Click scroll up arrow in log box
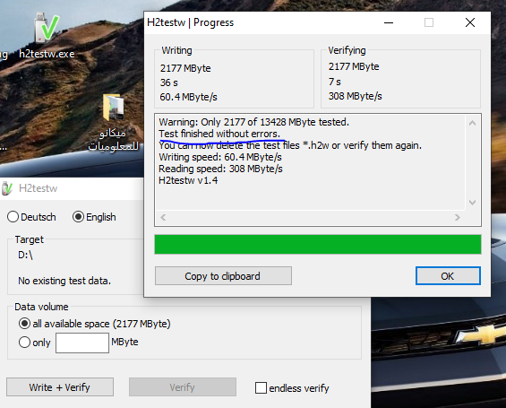 pyautogui.click(x=473, y=123)
